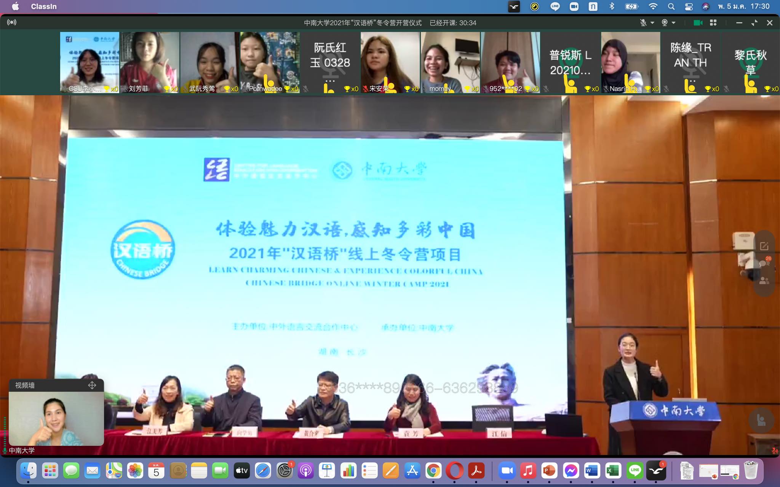Show the participants roster icon
780x487 pixels.
click(764, 281)
